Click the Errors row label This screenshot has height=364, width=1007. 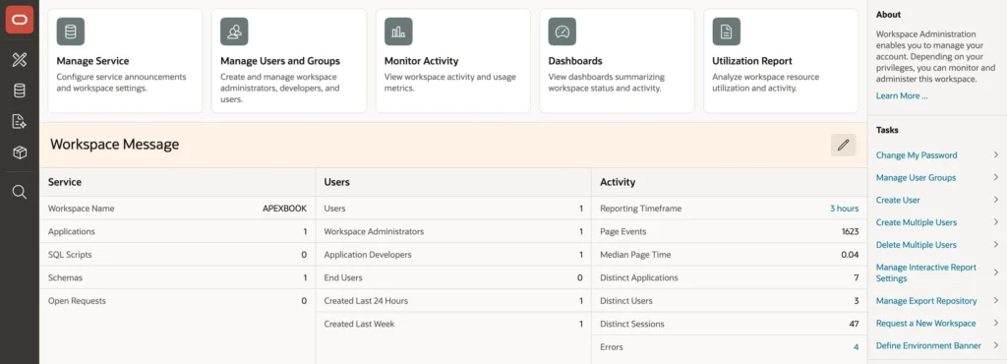click(x=612, y=347)
